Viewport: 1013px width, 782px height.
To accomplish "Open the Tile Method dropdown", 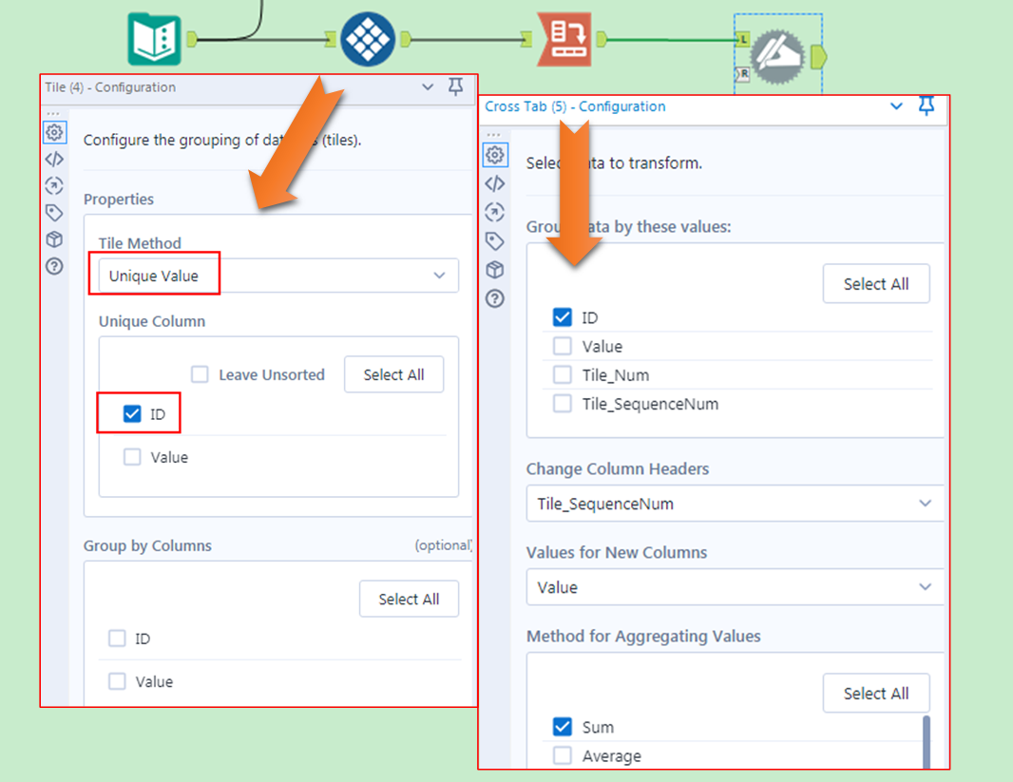I will tap(276, 275).
